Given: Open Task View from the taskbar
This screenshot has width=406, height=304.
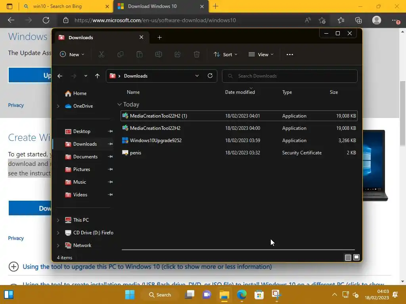Looking at the screenshot, I should click(190, 294).
